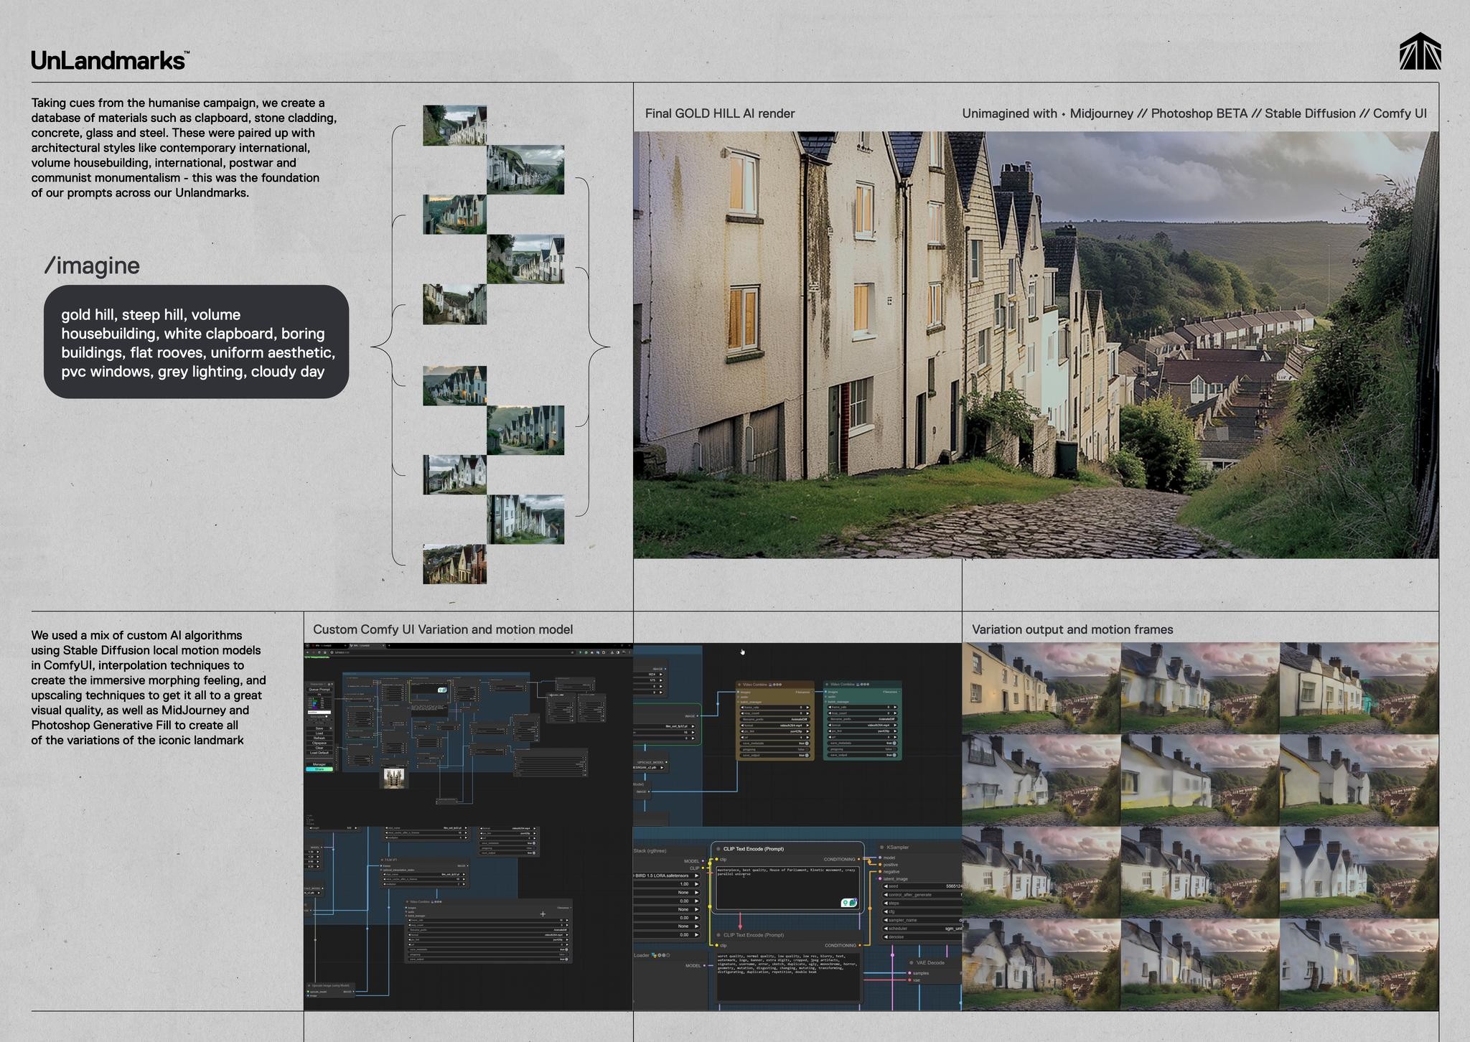Open the ESRGAN_x2.pth upscale model dropdown
1470x1042 pixels.
pos(649,768)
